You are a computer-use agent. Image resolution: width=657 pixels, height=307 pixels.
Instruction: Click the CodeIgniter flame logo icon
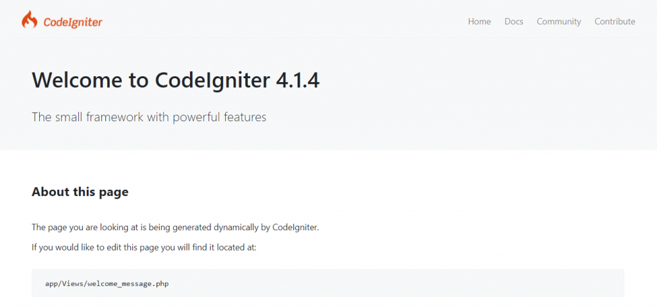pos(30,20)
